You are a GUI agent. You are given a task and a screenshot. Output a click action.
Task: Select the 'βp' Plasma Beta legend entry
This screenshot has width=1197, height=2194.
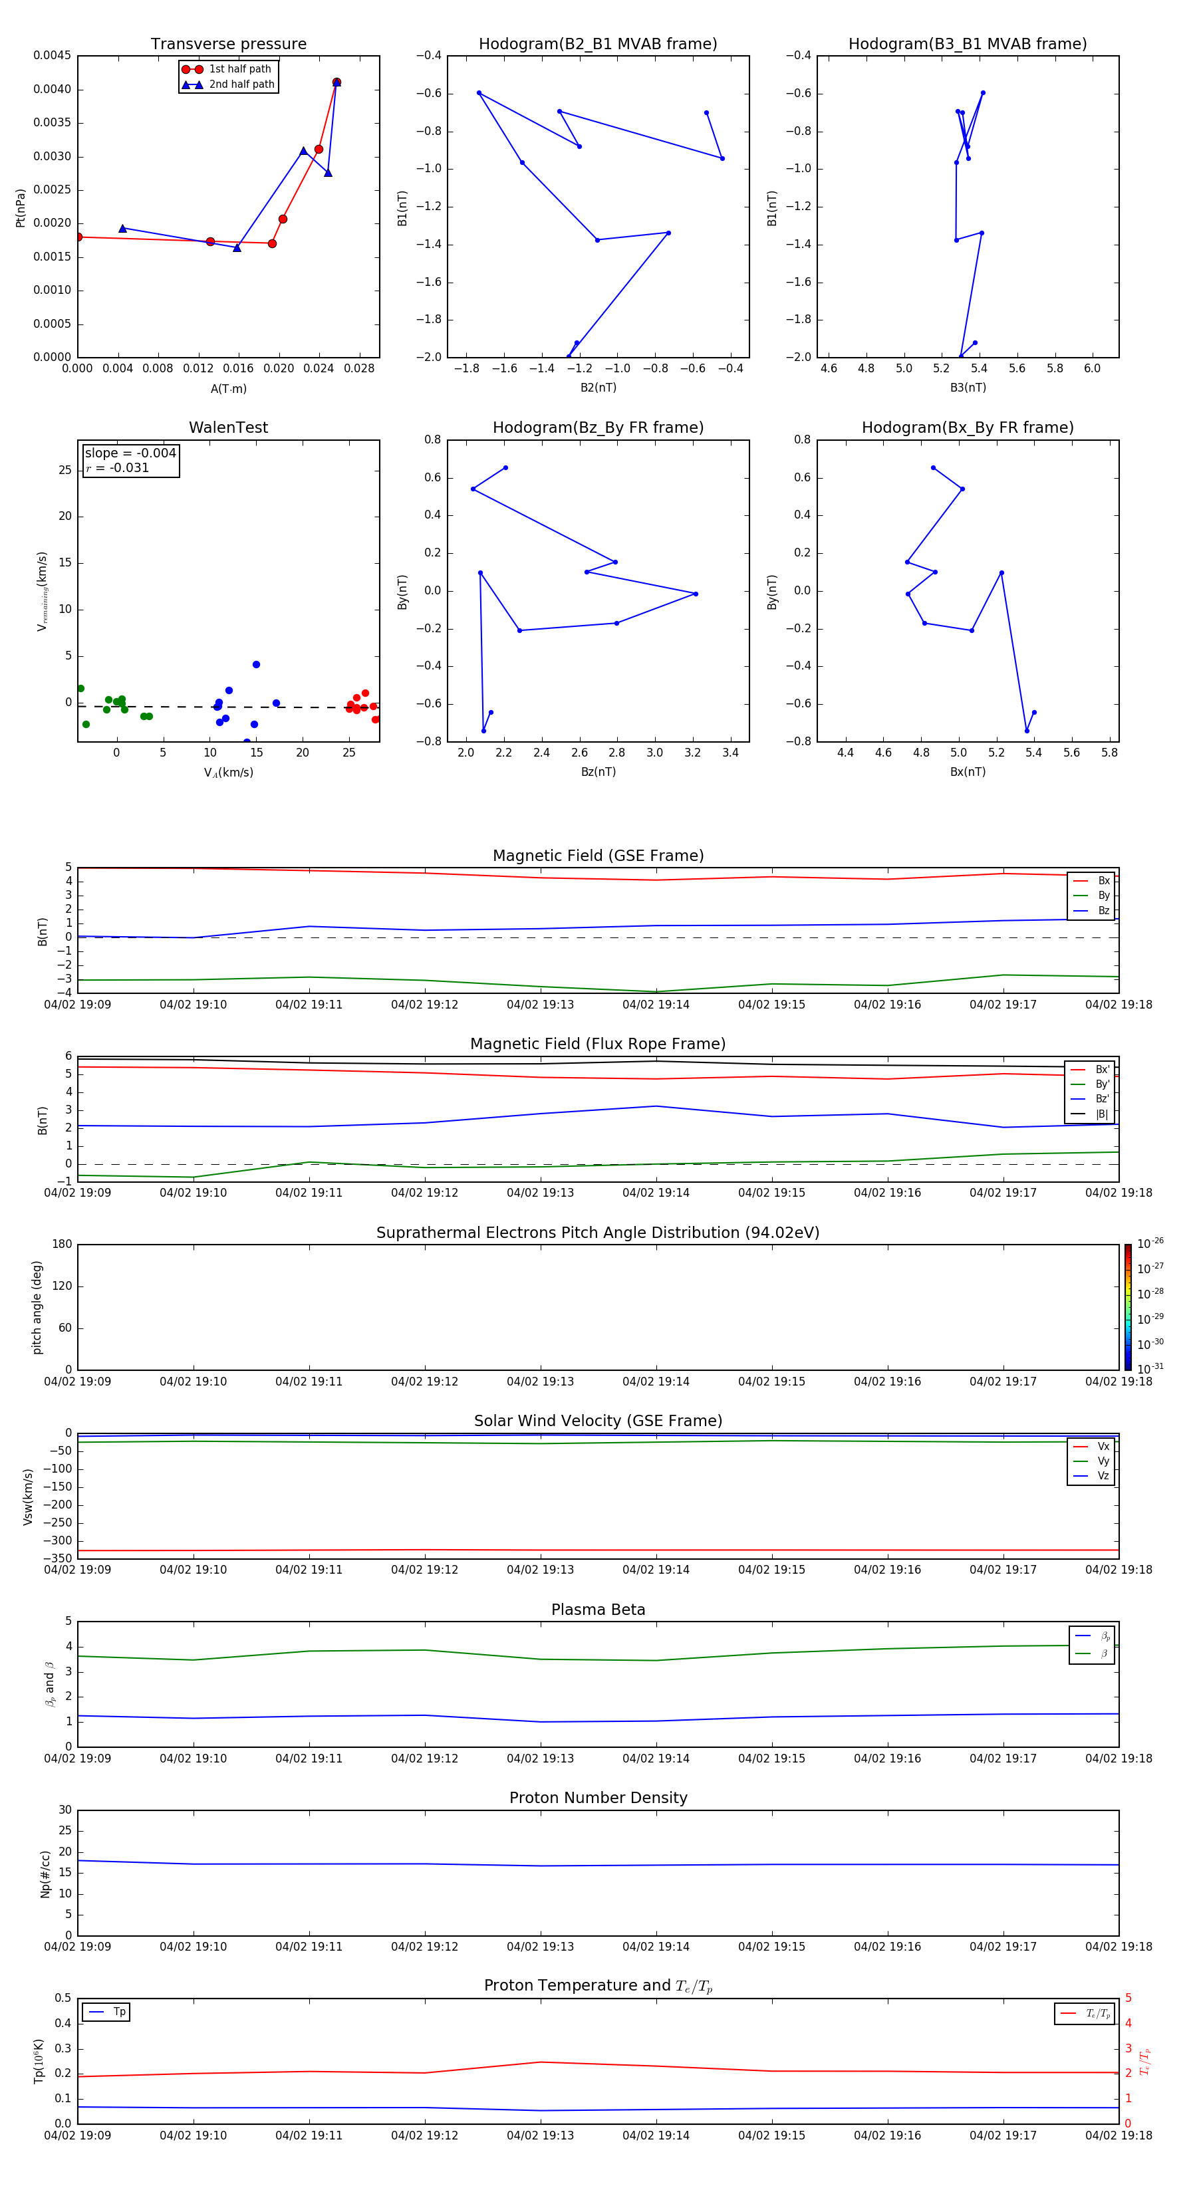pos(1092,1636)
